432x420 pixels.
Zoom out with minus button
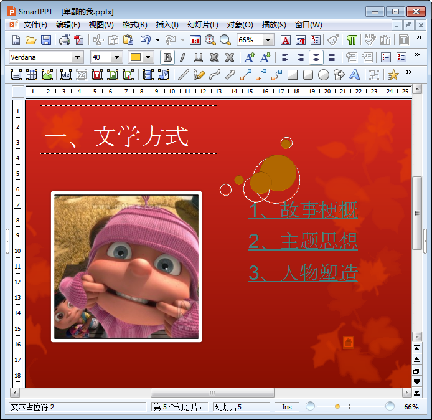[310, 406]
